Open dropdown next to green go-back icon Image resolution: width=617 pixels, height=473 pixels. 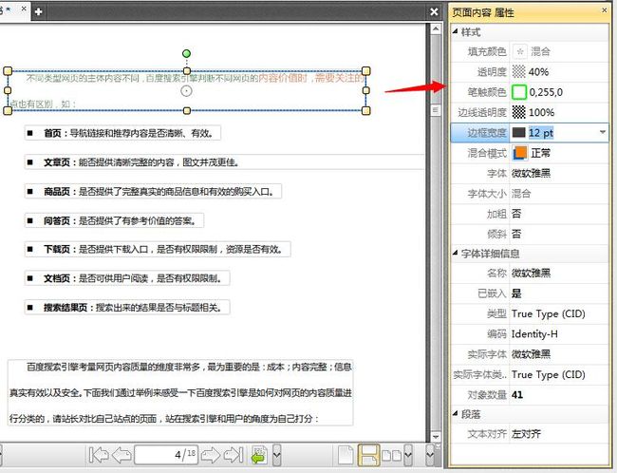click(x=276, y=455)
